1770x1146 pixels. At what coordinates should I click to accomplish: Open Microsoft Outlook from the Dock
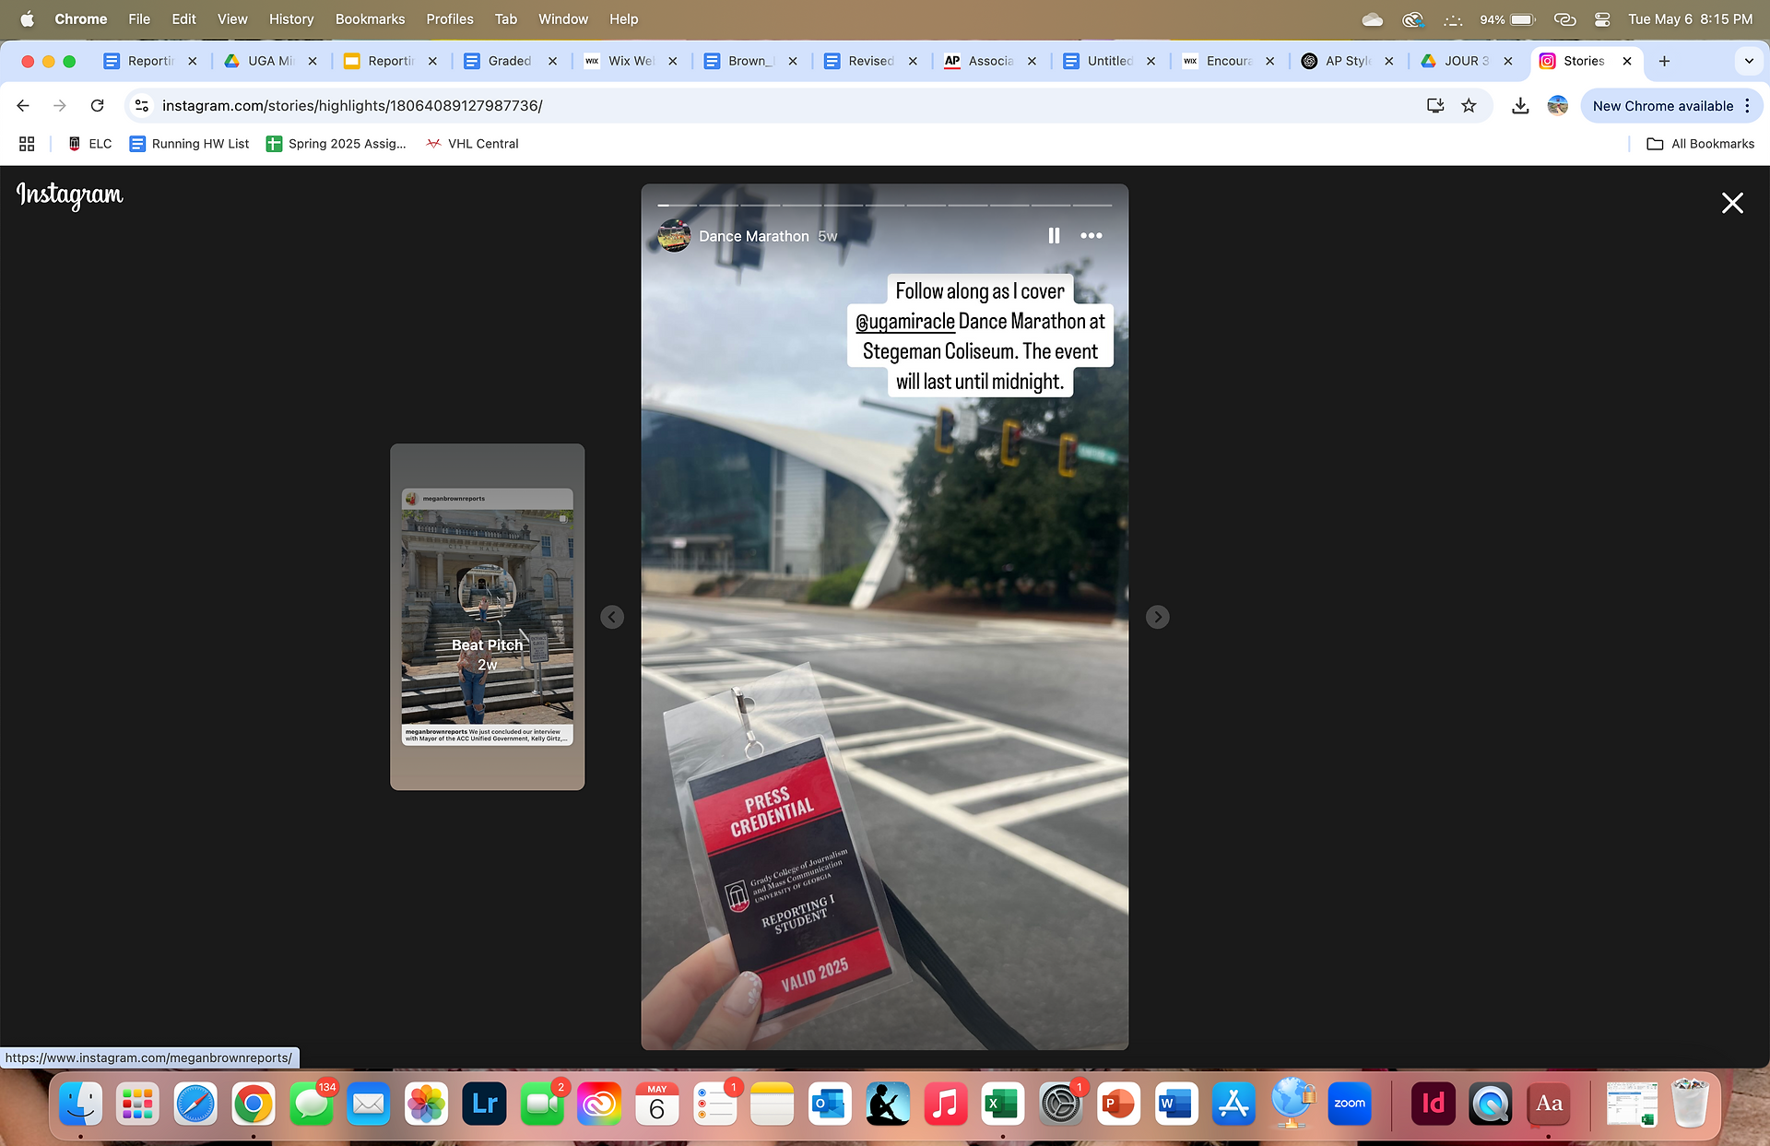830,1104
